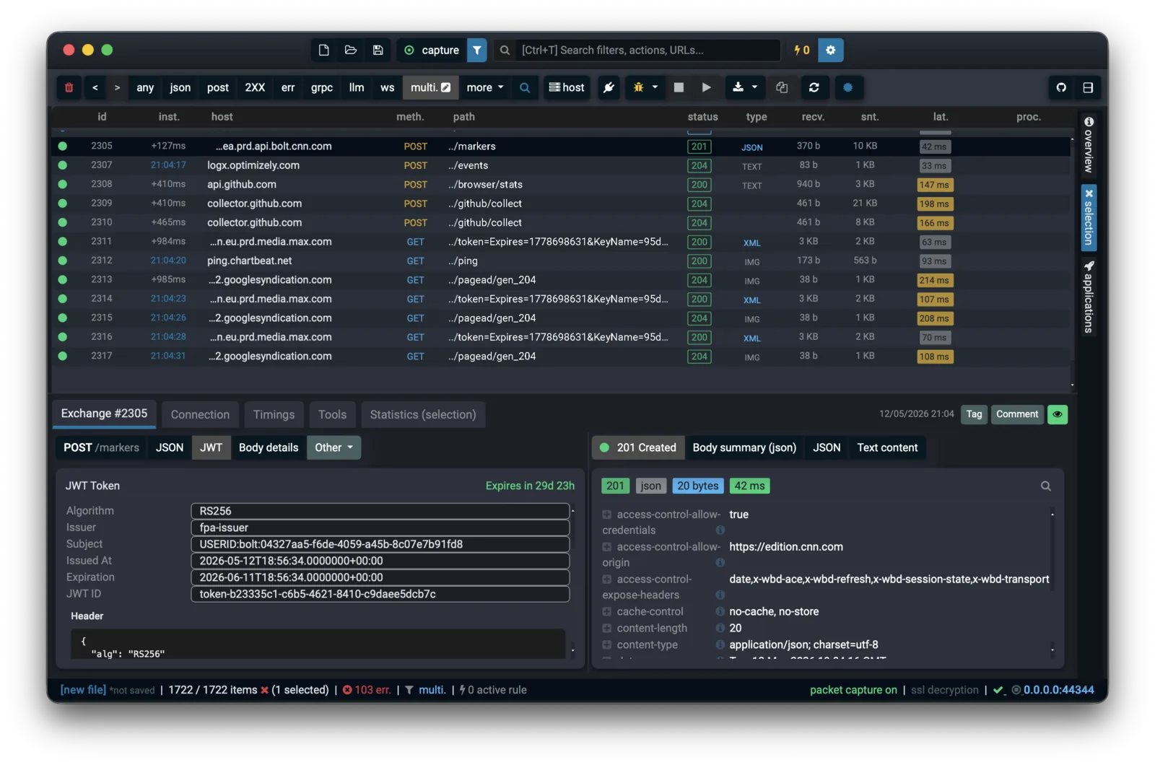Go to previous filter with the < button
This screenshot has height=765, width=1155.
click(x=95, y=87)
